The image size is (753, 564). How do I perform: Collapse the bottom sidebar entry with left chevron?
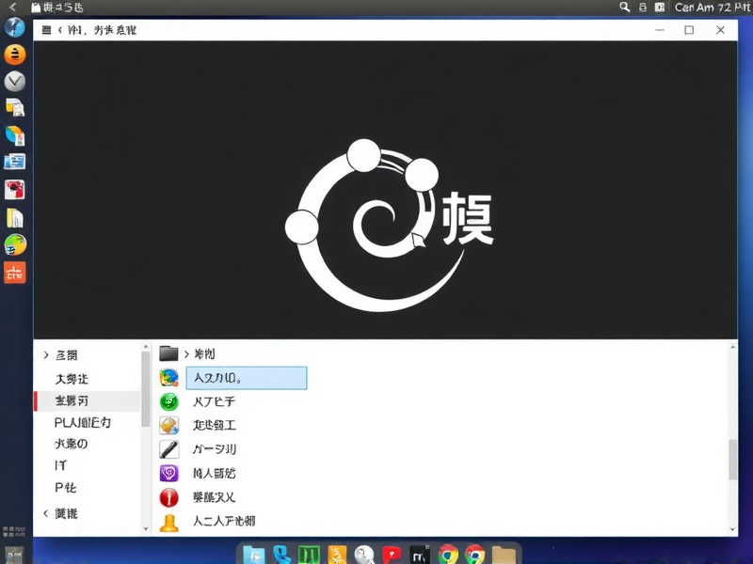tap(45, 514)
